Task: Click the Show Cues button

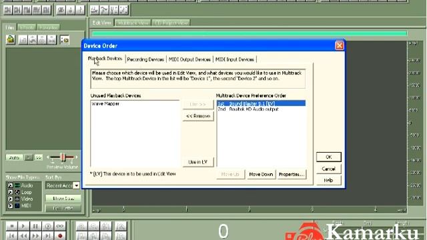Action: (63, 199)
